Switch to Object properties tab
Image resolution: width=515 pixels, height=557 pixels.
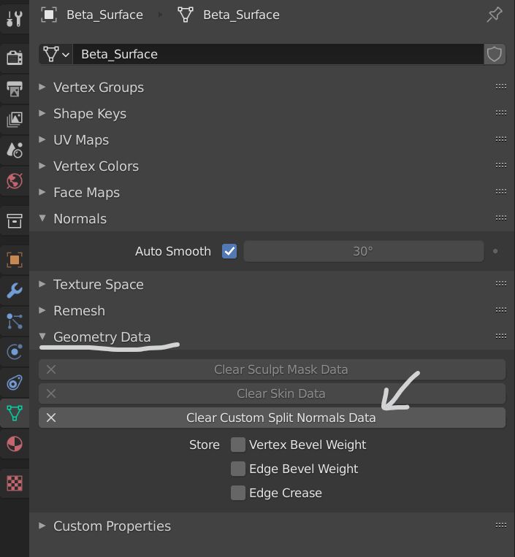[15, 259]
